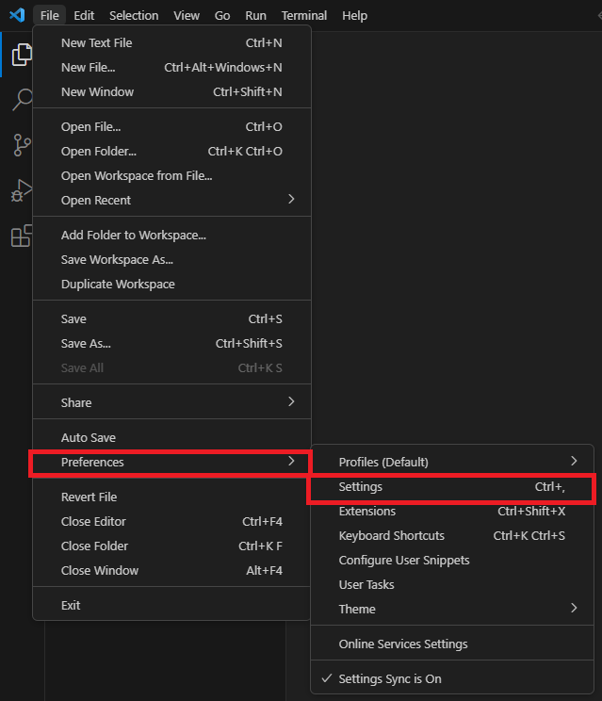Image resolution: width=602 pixels, height=701 pixels.
Task: Open the Terminal menu
Action: pos(304,16)
